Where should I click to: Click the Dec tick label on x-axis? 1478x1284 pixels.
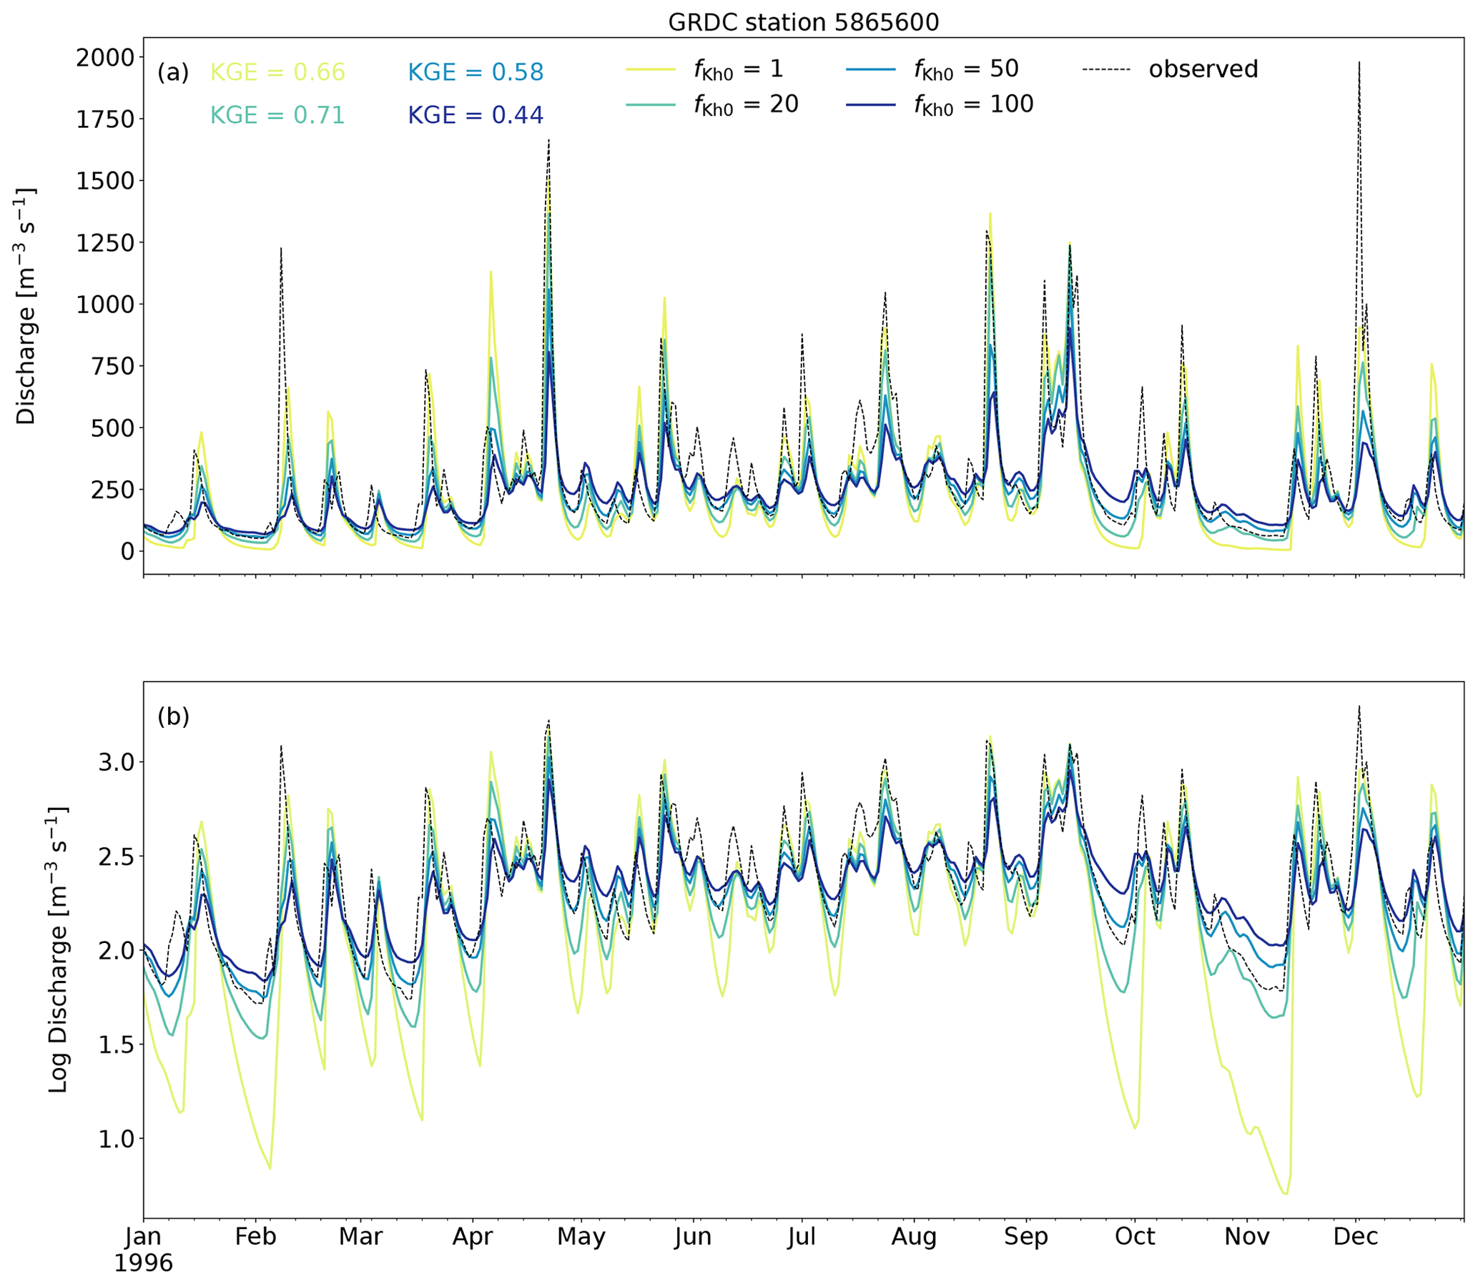click(x=1356, y=1237)
